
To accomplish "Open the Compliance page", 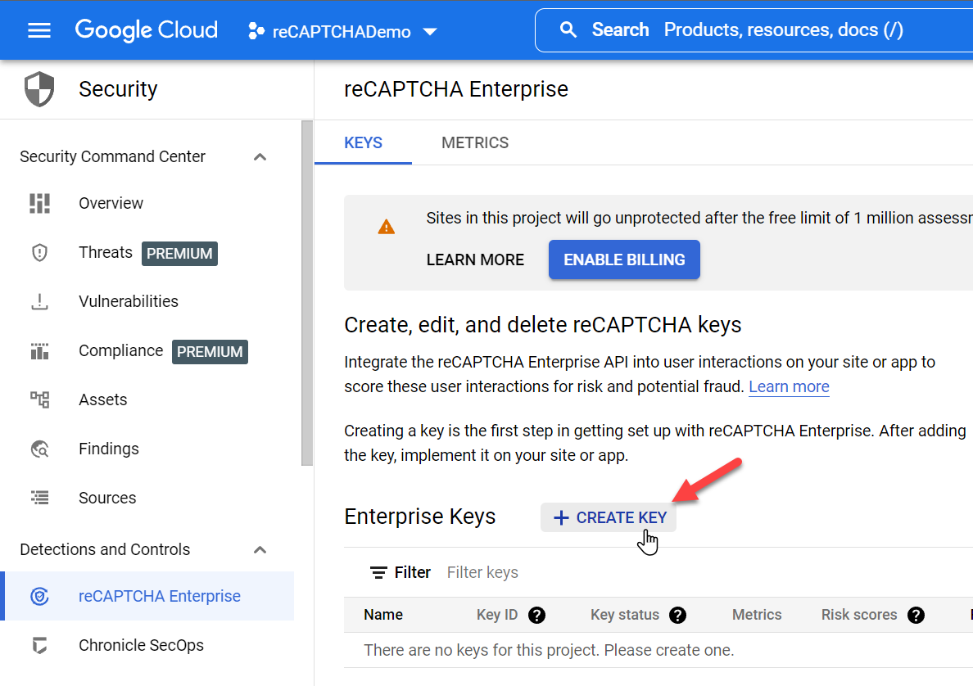I will (x=121, y=350).
